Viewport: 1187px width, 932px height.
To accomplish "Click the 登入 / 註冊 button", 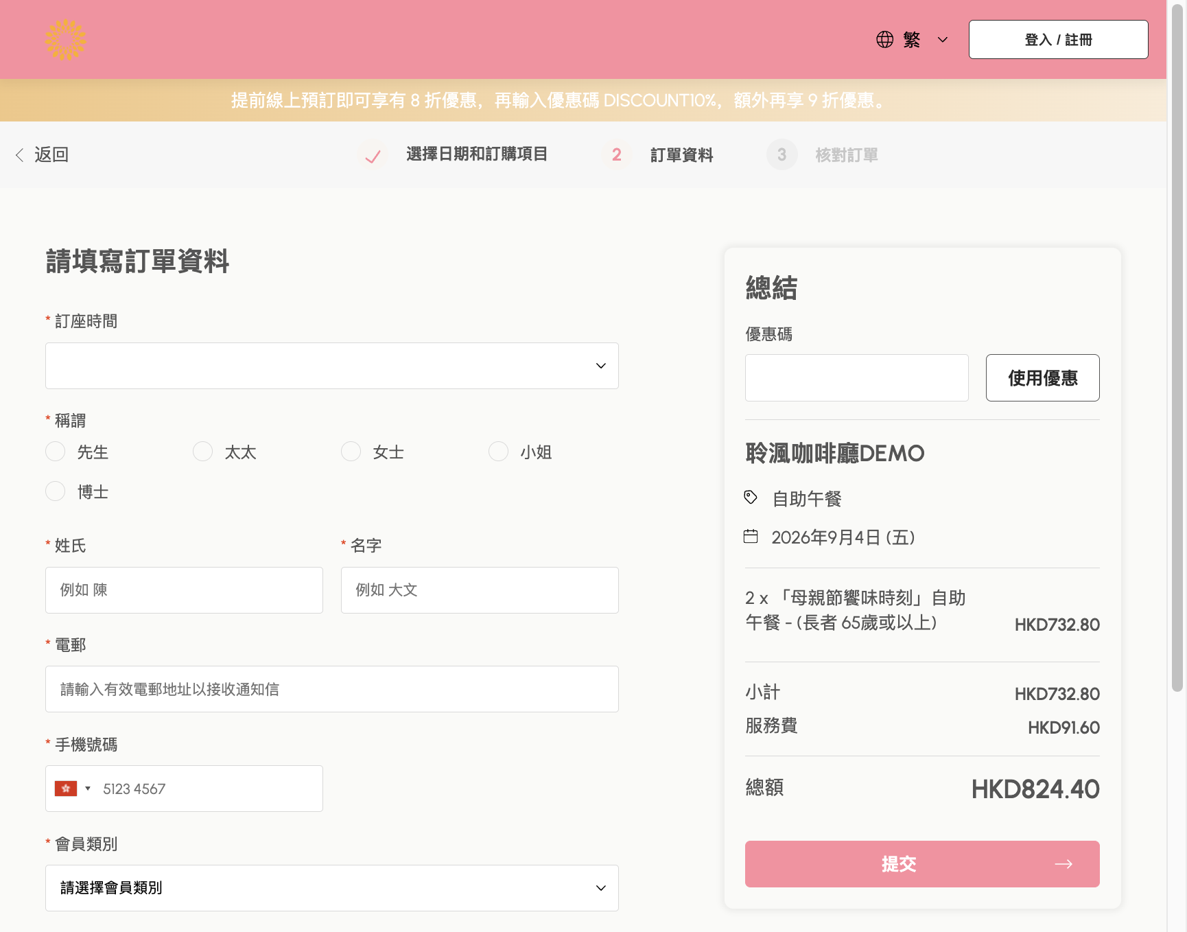I will pos(1058,40).
